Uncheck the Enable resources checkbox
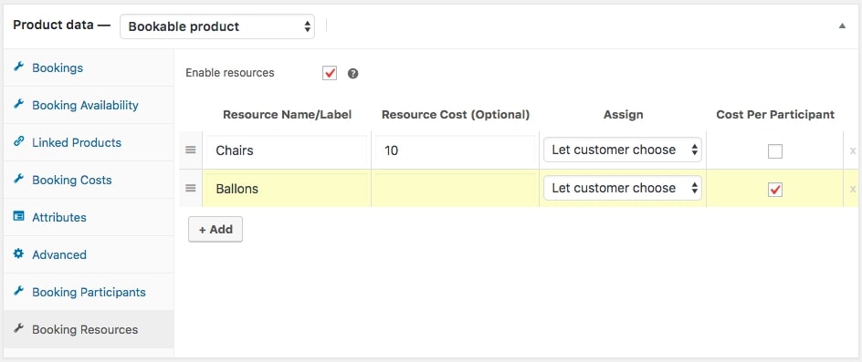Image resolution: width=862 pixels, height=362 pixels. (x=330, y=73)
